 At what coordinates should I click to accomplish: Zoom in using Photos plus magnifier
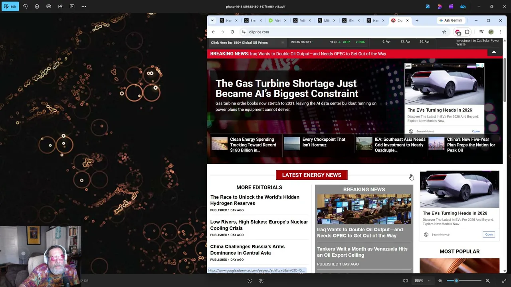[x=487, y=281]
